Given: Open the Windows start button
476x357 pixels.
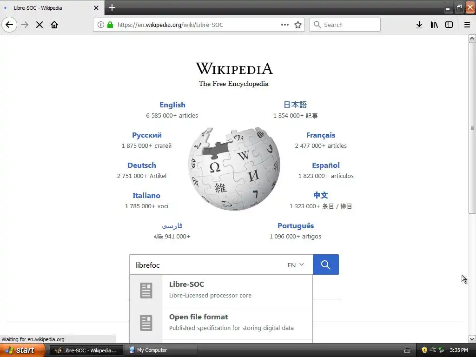Looking at the screenshot, I should click(x=22, y=350).
